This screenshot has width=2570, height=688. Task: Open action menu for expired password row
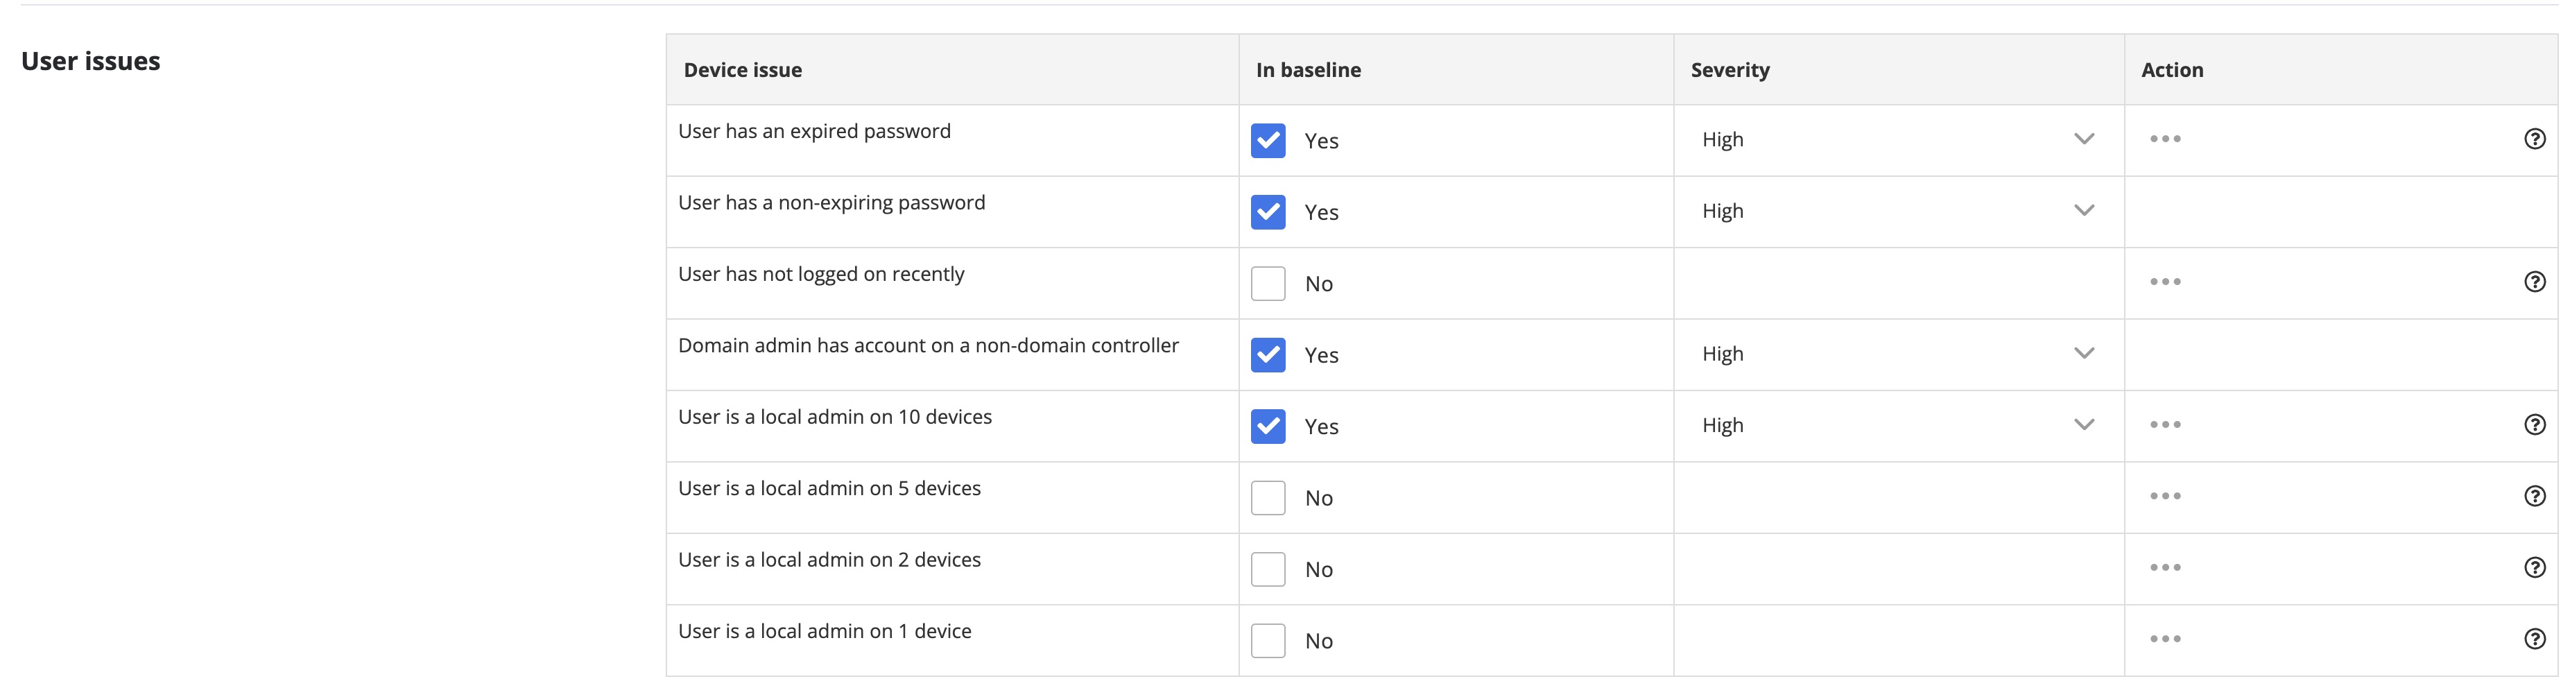pyautogui.click(x=2165, y=139)
